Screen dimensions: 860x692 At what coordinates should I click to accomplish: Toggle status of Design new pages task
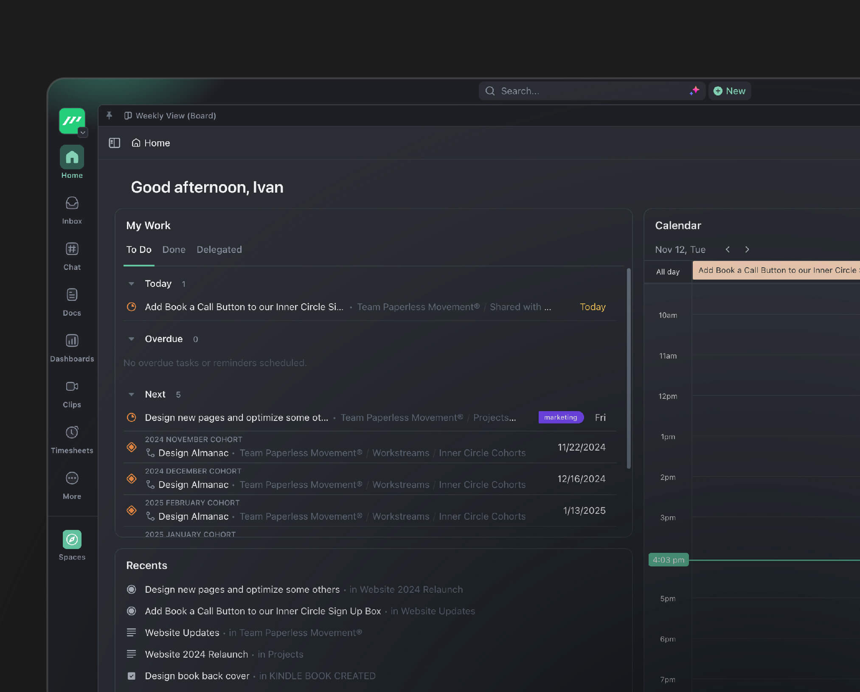132,417
